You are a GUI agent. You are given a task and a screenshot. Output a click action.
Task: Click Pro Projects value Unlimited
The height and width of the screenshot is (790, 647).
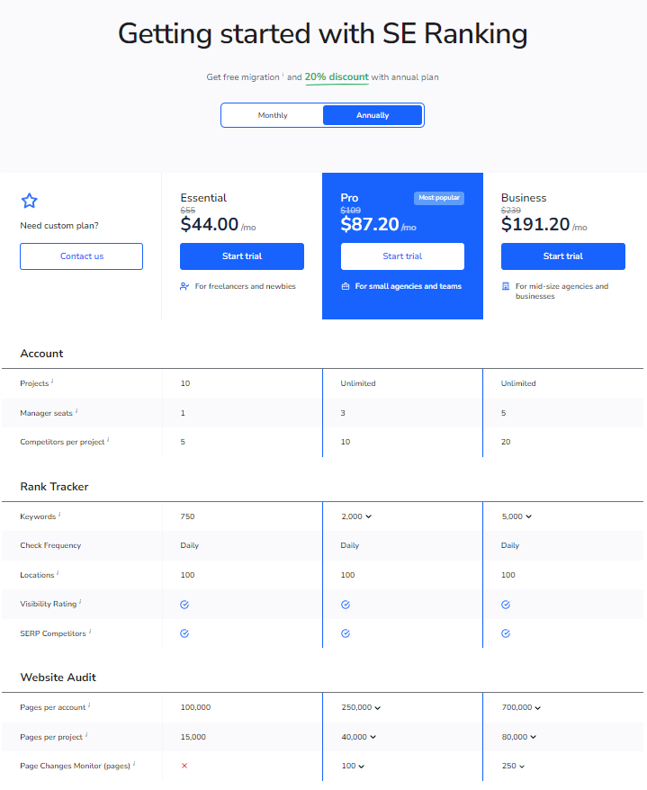358,383
